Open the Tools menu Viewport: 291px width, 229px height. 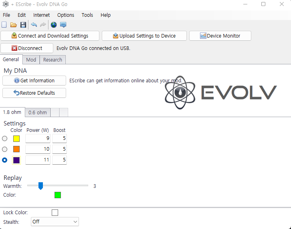(x=87, y=15)
